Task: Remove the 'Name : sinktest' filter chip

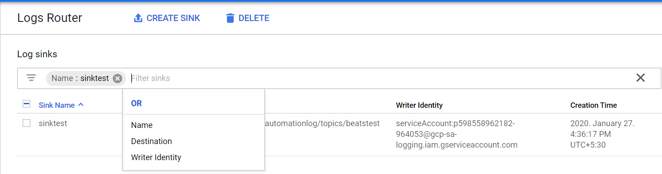Action: click(x=117, y=78)
